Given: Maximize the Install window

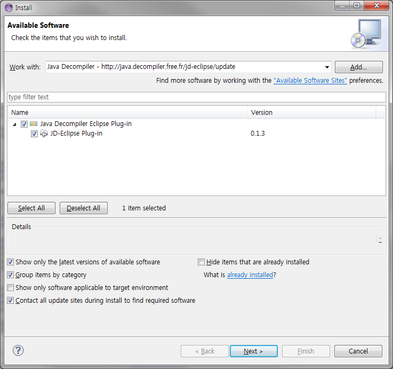Looking at the screenshot, I should (x=357, y=5).
